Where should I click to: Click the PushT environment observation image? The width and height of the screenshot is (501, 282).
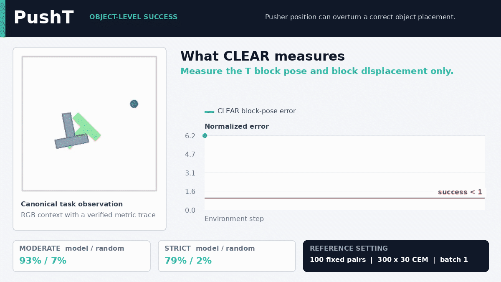click(x=89, y=124)
